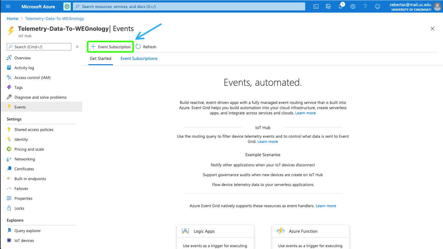This screenshot has width=443, height=249.
Task: Select the Get Started tab
Action: (100, 58)
